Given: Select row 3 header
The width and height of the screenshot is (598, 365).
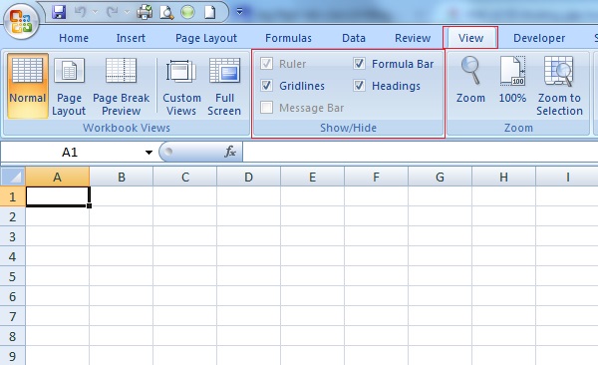Looking at the screenshot, I should (x=13, y=236).
